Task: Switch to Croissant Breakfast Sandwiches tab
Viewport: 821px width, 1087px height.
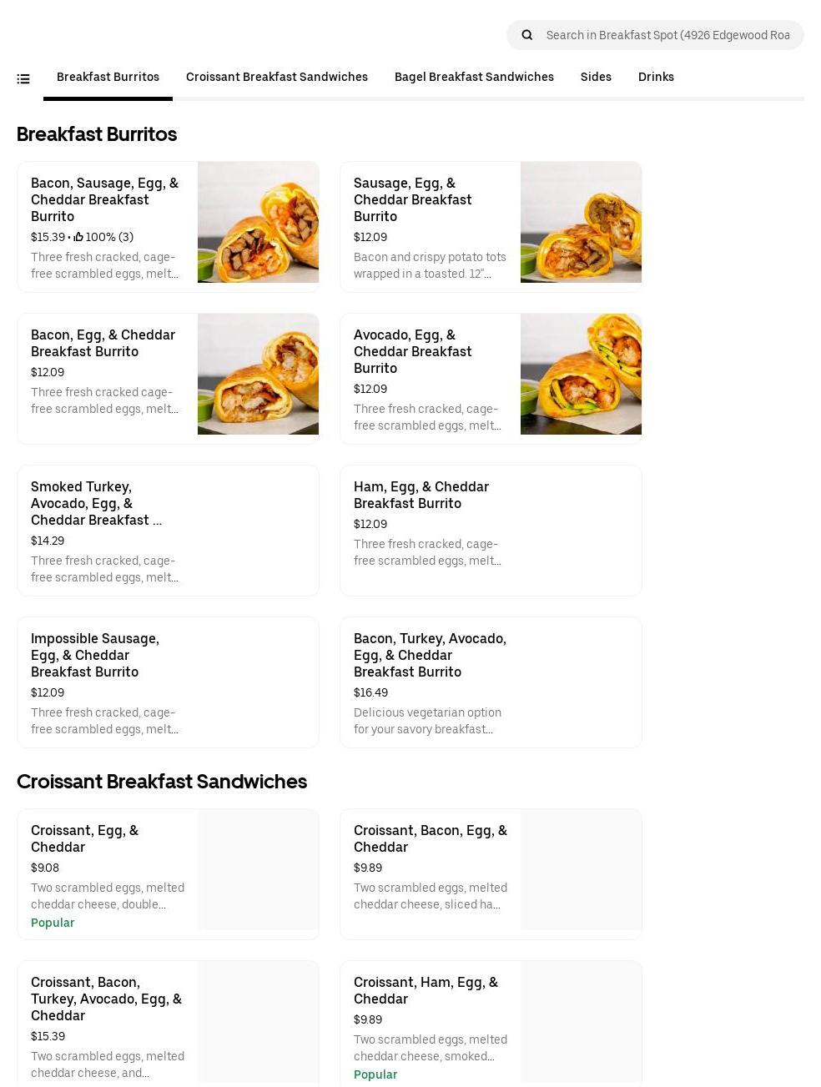Action: 276,77
